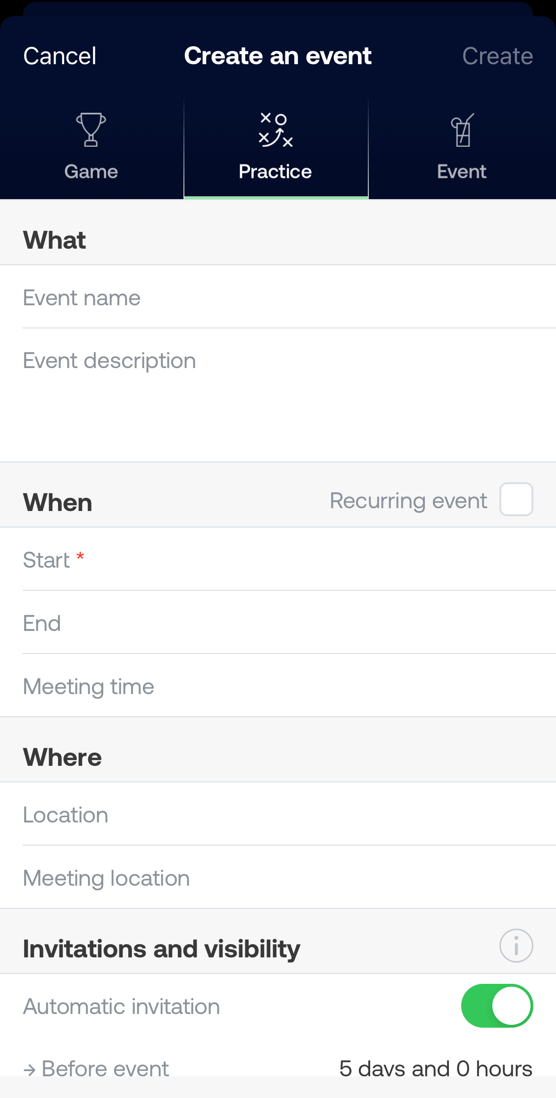Check the Recurring event checkbox
The image size is (556, 1098).
516,499
